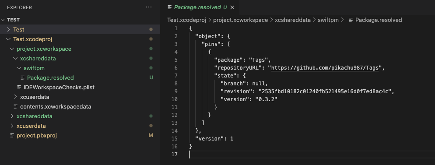This screenshot has width=435, height=165.
Task: Open the Explorer more actions ellipsis
Action: [149, 7]
